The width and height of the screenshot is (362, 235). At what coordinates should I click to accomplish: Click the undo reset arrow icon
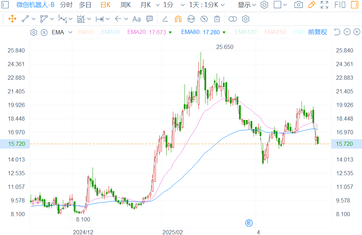337,32
